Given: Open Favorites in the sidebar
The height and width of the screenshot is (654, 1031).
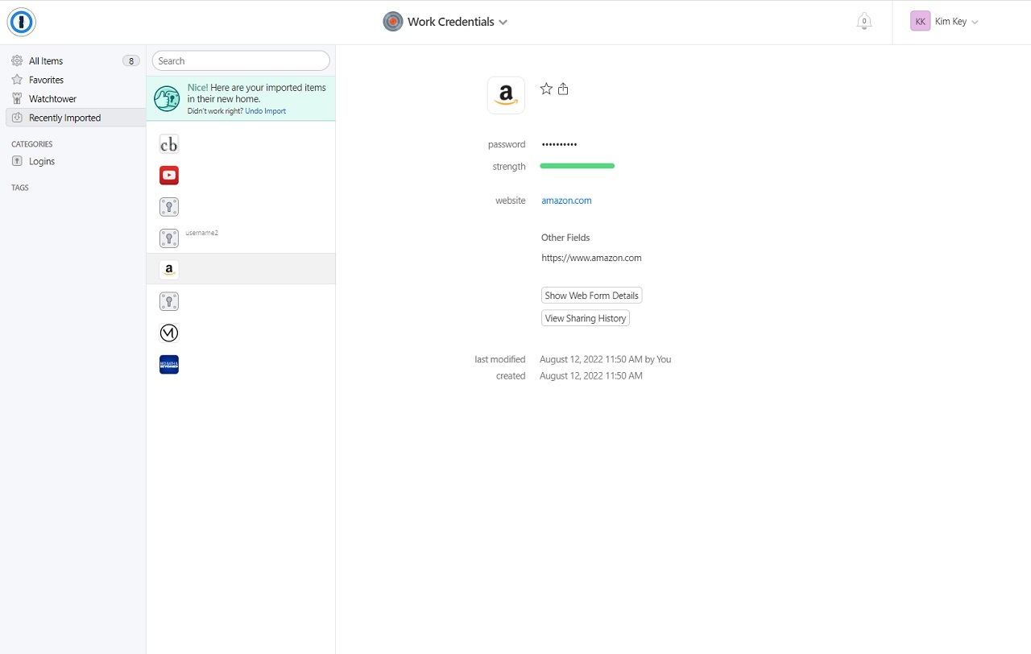Looking at the screenshot, I should click(x=75, y=80).
